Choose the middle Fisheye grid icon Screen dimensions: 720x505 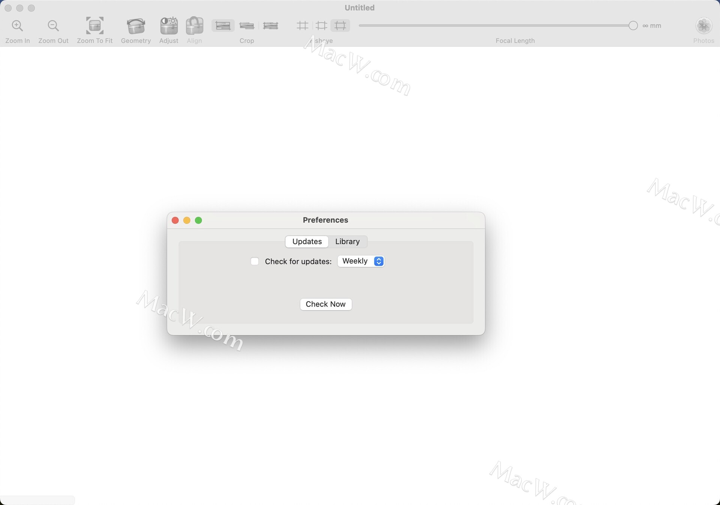click(x=321, y=25)
